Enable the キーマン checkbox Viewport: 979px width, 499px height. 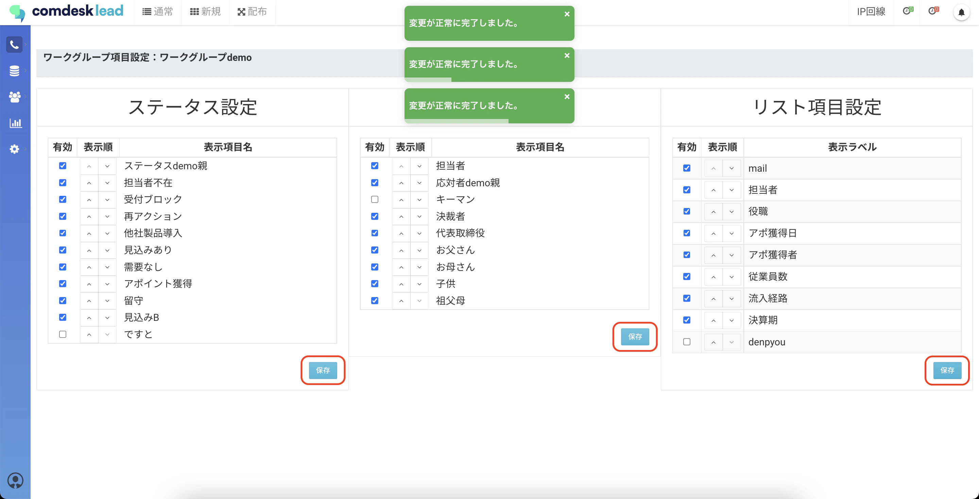click(x=375, y=200)
